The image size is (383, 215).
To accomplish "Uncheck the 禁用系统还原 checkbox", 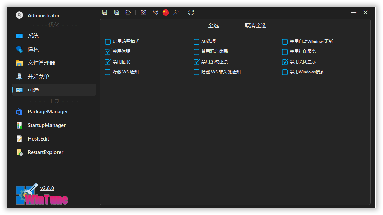I will point(197,62).
